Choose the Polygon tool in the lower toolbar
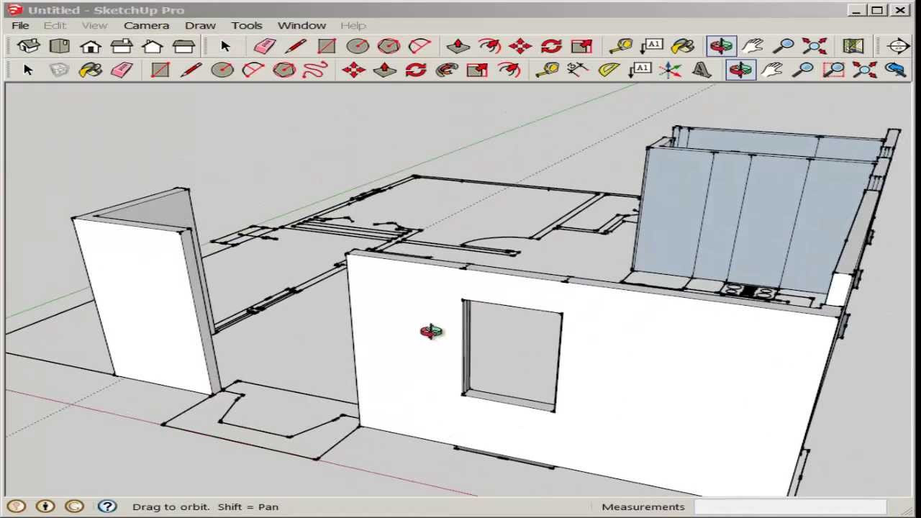The image size is (921, 518). (x=284, y=70)
